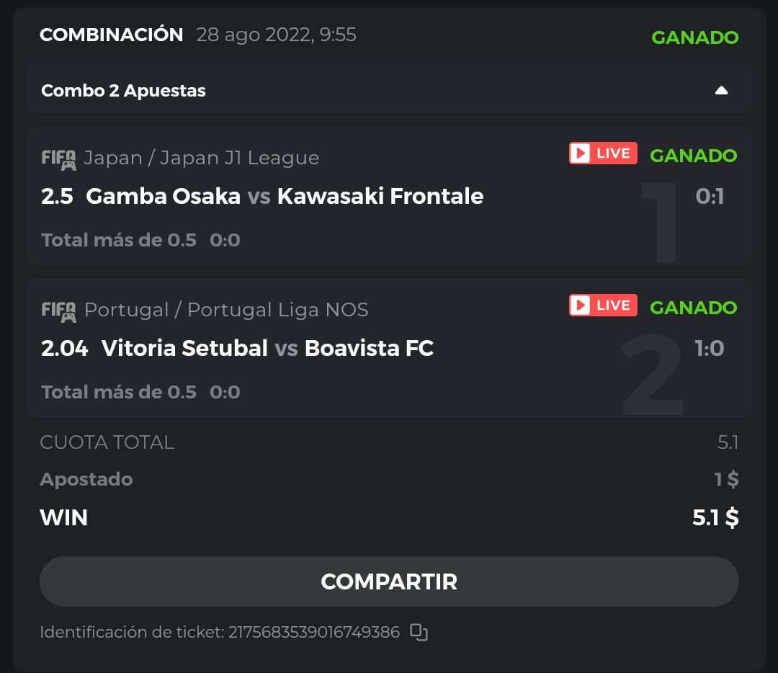Open the Vitoria Setubal vs Boavista FC match

coord(267,348)
